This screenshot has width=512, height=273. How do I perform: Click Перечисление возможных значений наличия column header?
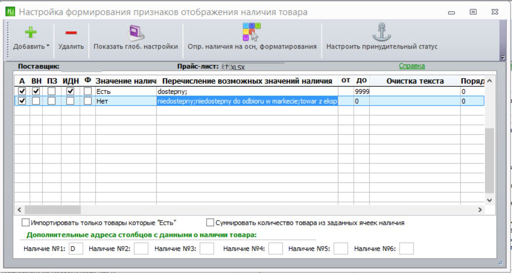247,81
